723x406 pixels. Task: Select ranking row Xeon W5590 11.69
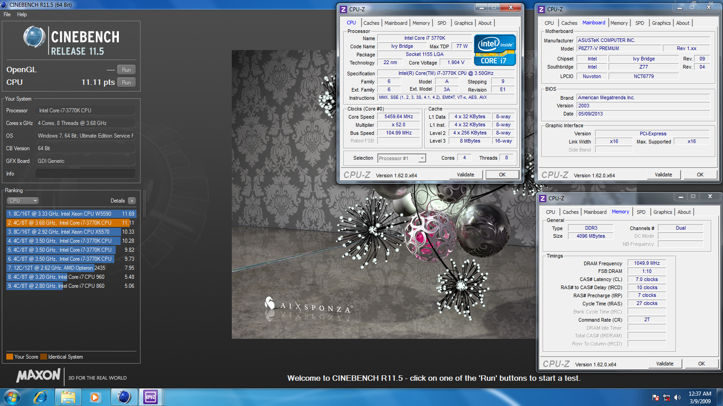point(71,214)
